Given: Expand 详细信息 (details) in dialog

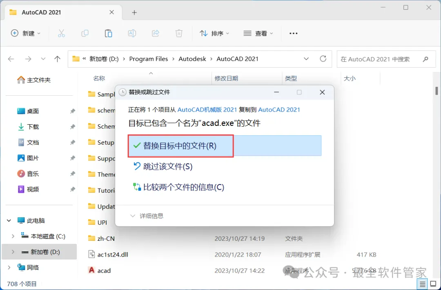Looking at the screenshot, I should 147,216.
